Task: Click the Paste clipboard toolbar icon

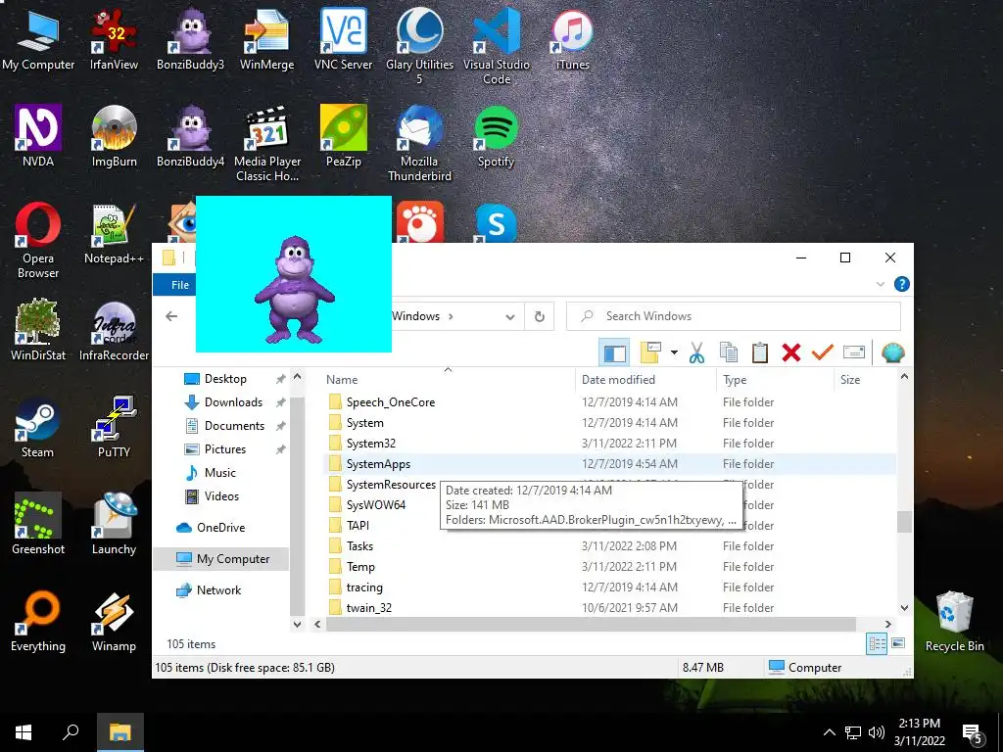Action: click(x=759, y=352)
